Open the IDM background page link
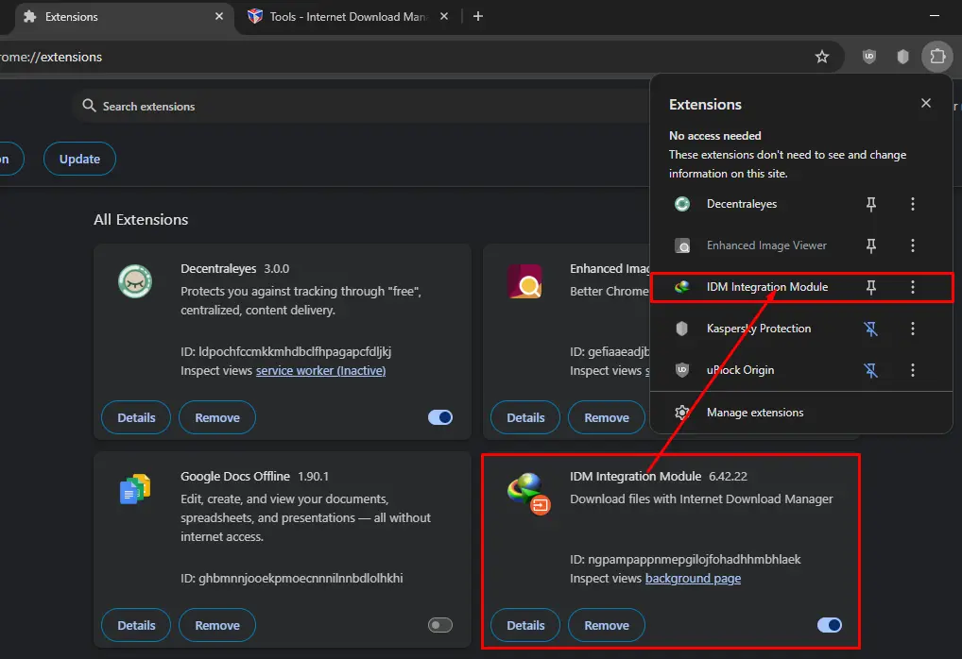Viewport: 962px width, 659px height. pos(693,579)
